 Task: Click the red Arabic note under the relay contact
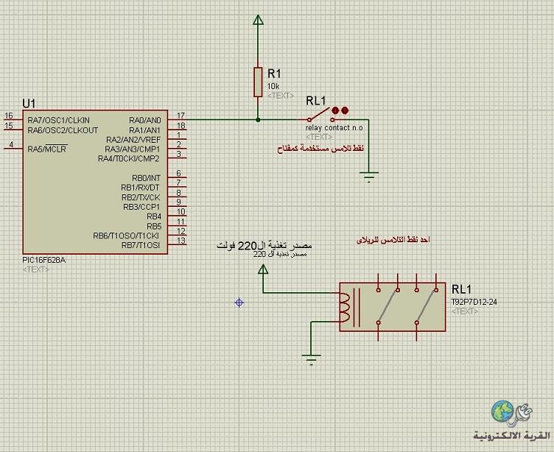(x=320, y=149)
